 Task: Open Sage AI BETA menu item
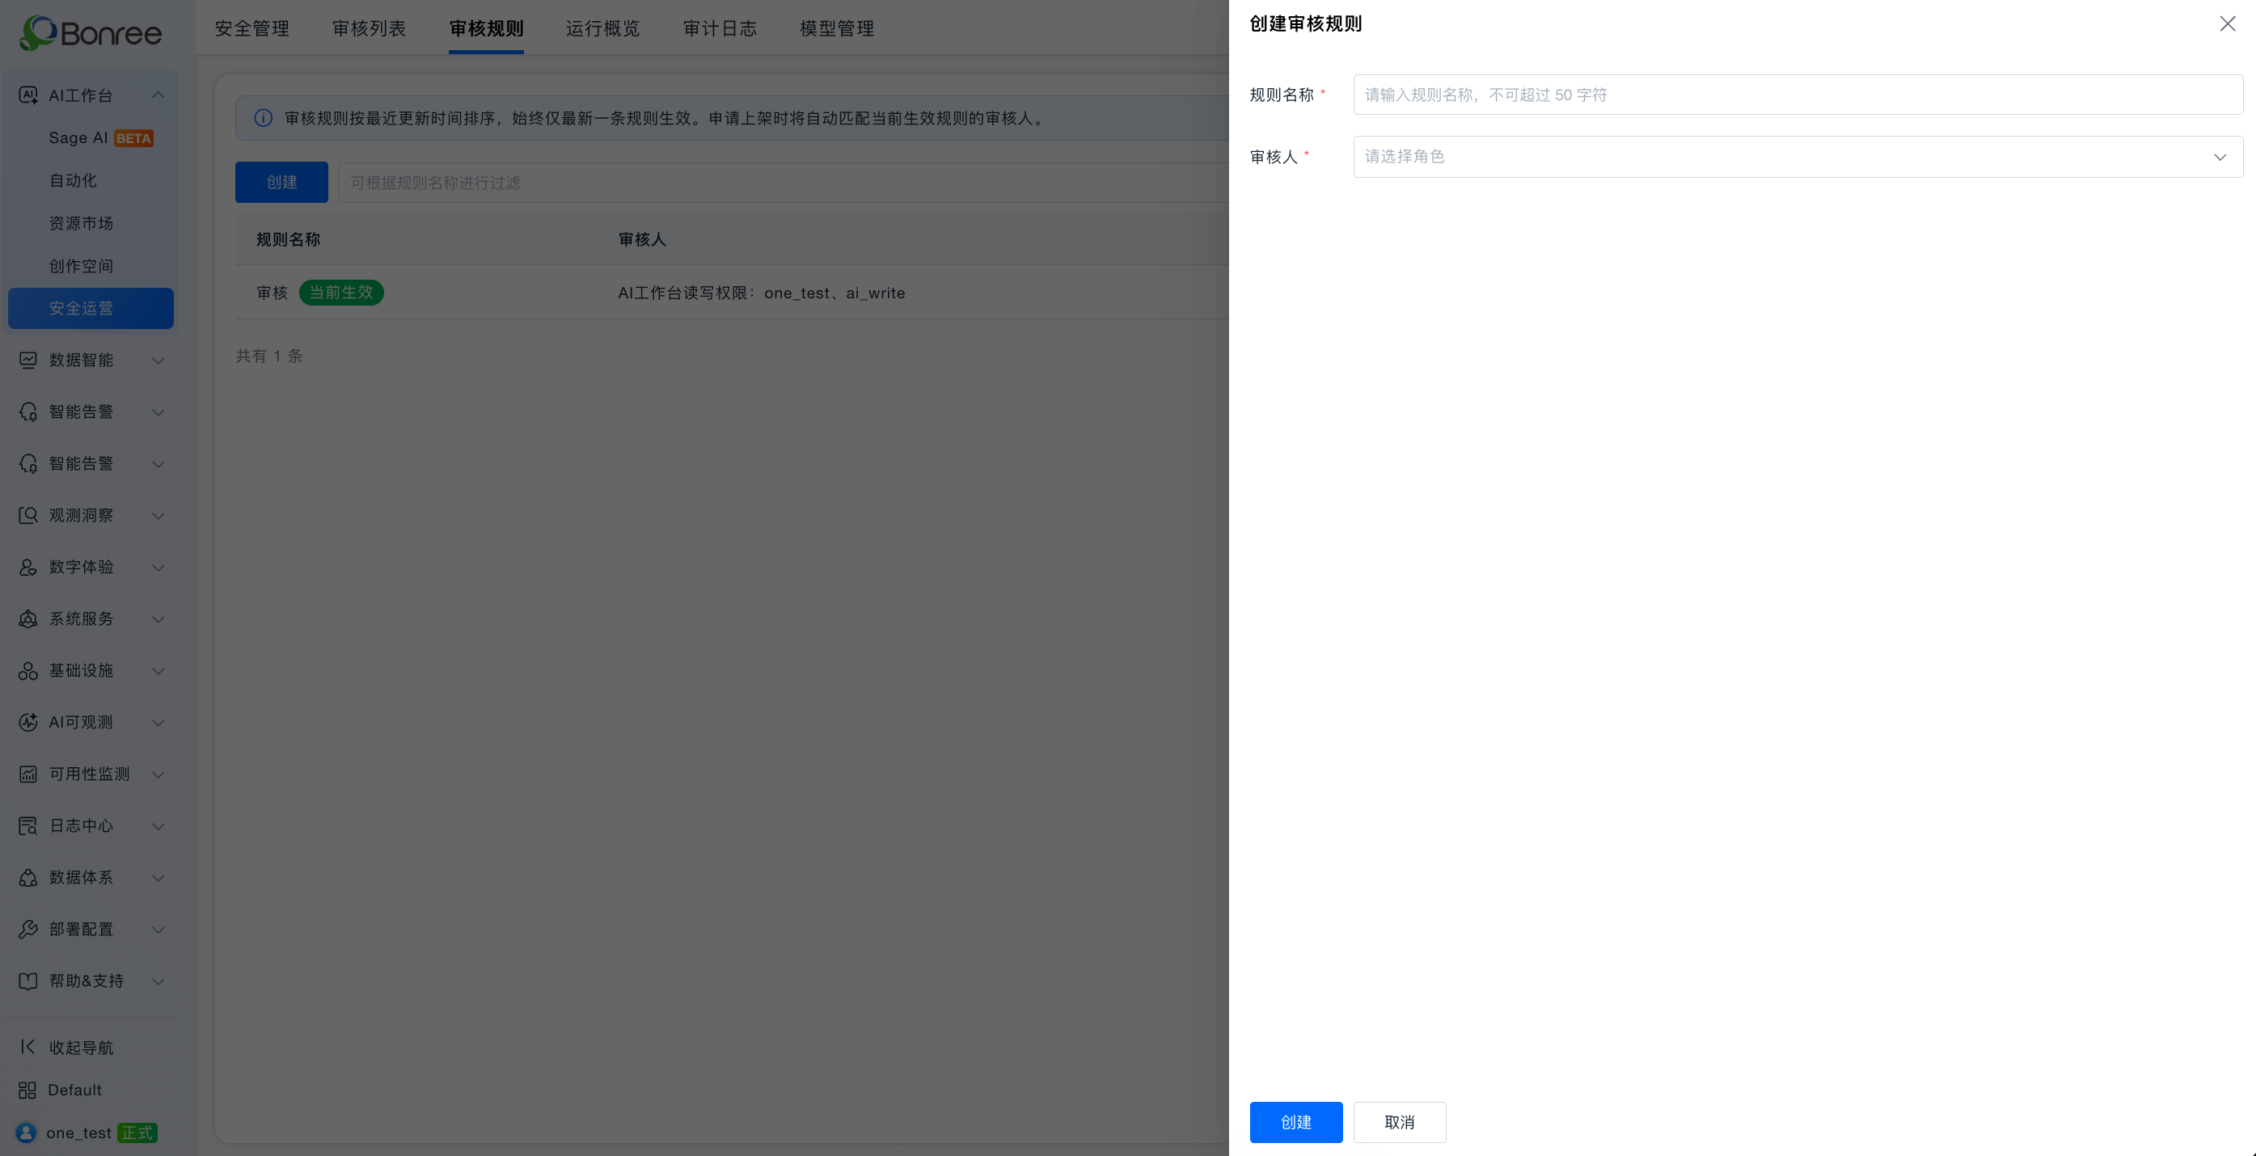coord(91,137)
